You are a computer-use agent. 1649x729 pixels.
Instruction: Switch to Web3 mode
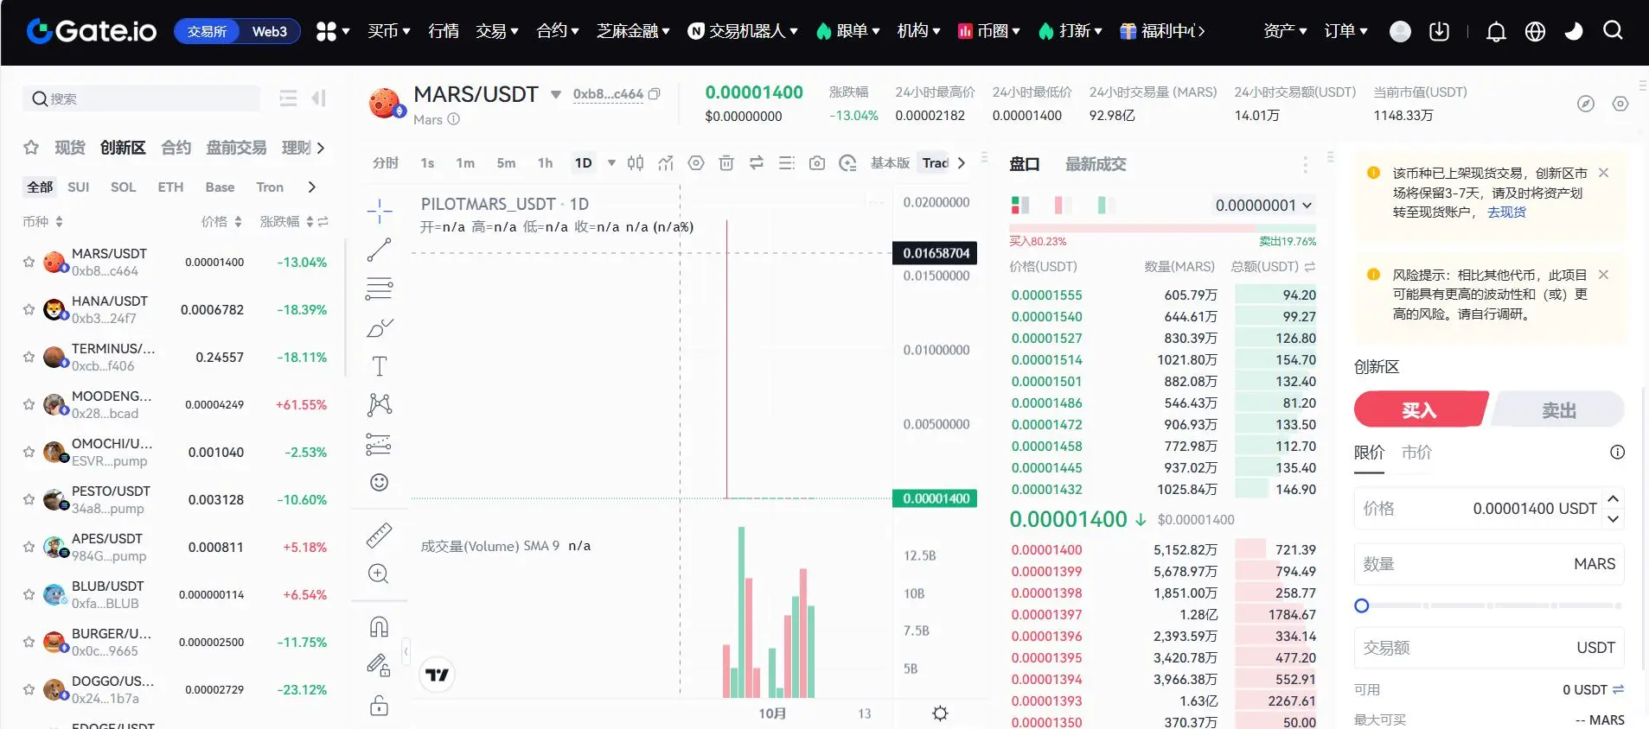pos(269,32)
